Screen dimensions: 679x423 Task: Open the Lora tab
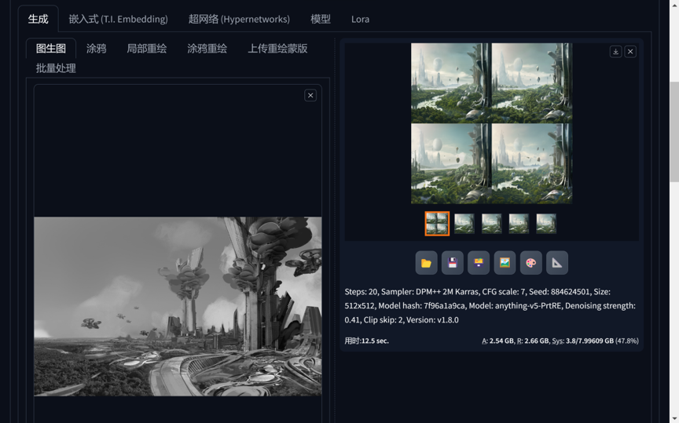pyautogui.click(x=360, y=19)
